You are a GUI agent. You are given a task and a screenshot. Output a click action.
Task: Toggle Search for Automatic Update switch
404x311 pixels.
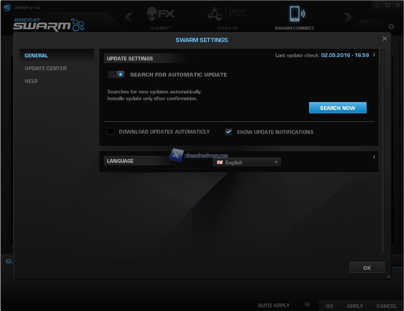pyautogui.click(x=116, y=74)
